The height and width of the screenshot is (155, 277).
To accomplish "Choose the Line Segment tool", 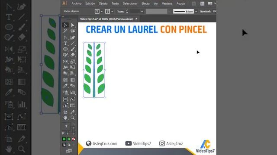I will (x=73, y=43).
